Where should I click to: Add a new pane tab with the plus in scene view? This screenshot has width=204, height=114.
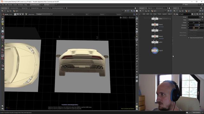tap(67, 8)
